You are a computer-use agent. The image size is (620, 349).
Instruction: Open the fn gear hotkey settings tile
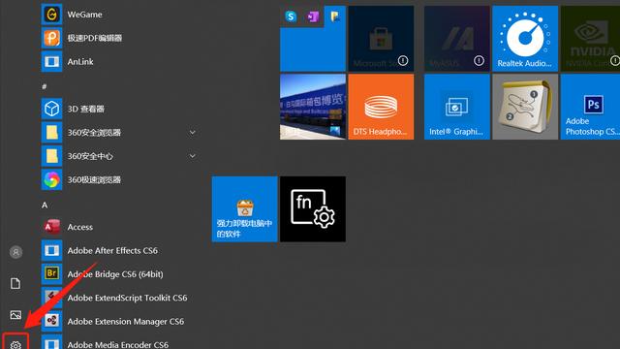(313, 209)
